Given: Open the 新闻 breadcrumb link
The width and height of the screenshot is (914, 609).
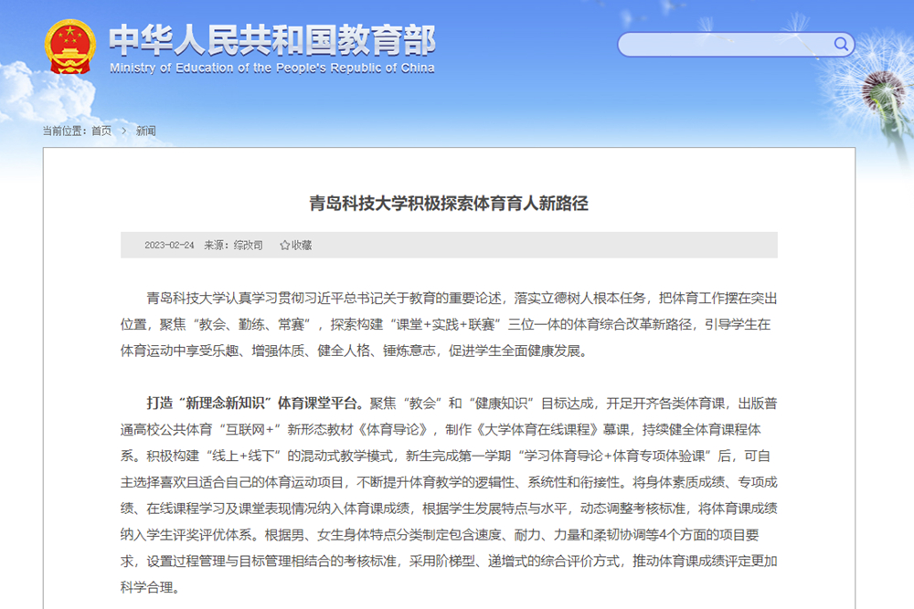Looking at the screenshot, I should pos(146,131).
